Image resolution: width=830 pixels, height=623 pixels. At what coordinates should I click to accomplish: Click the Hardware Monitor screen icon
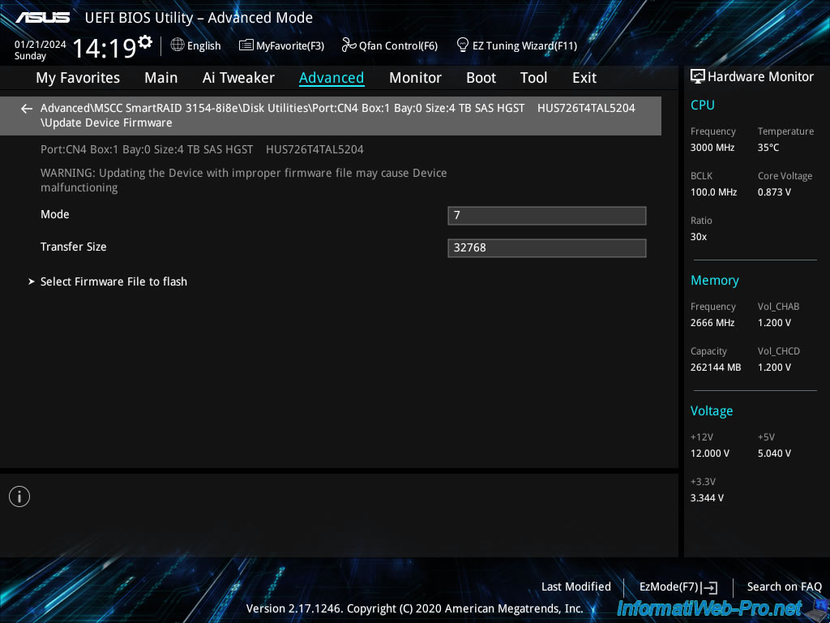697,77
